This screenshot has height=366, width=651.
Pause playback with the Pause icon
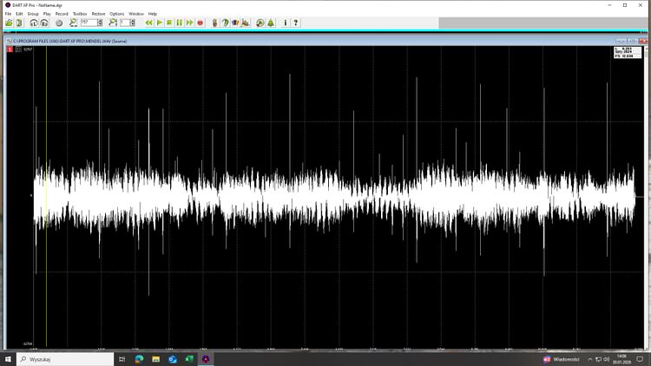coord(180,23)
